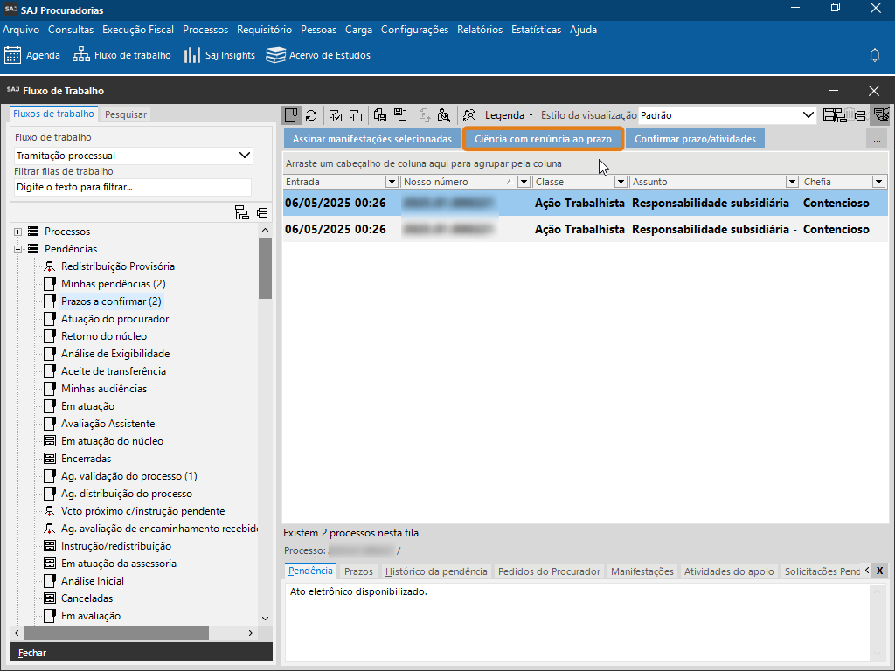Select the second Ação Trabalhista row
The image size is (895, 671).
585,230
